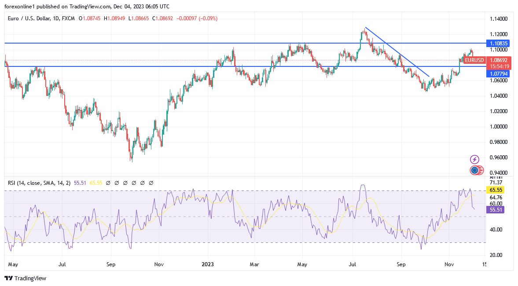This screenshot has height=286, width=518.
Task: Select the 1.07794 support price label
Action: (498, 74)
